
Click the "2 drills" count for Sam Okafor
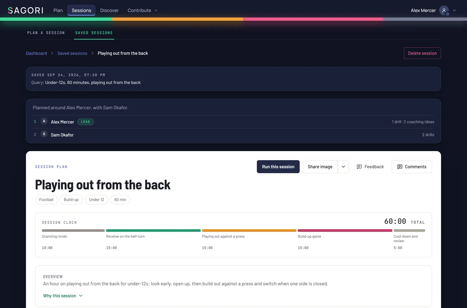428,135
